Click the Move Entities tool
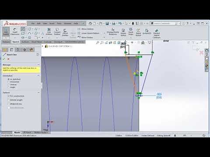This screenshot has width=210, height=157. [x=85, y=38]
